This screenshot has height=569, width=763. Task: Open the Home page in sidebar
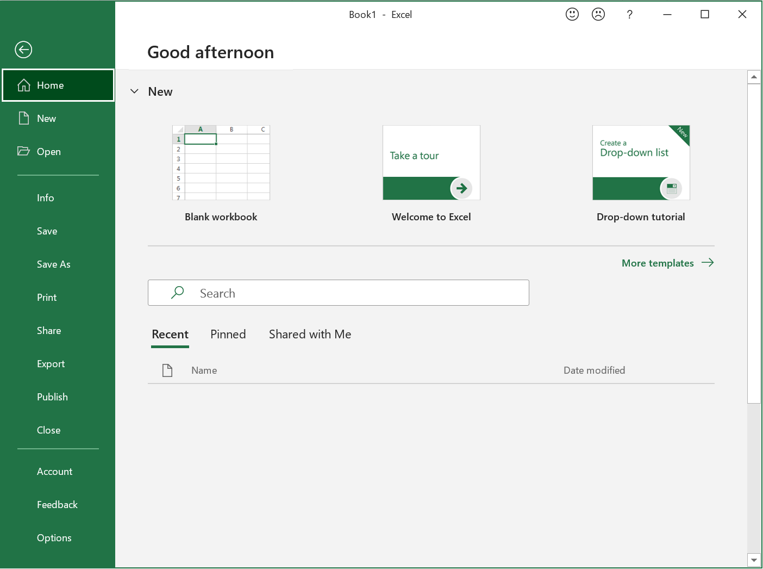pos(58,85)
